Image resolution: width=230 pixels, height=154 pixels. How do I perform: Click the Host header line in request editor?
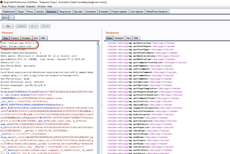tap(16, 46)
